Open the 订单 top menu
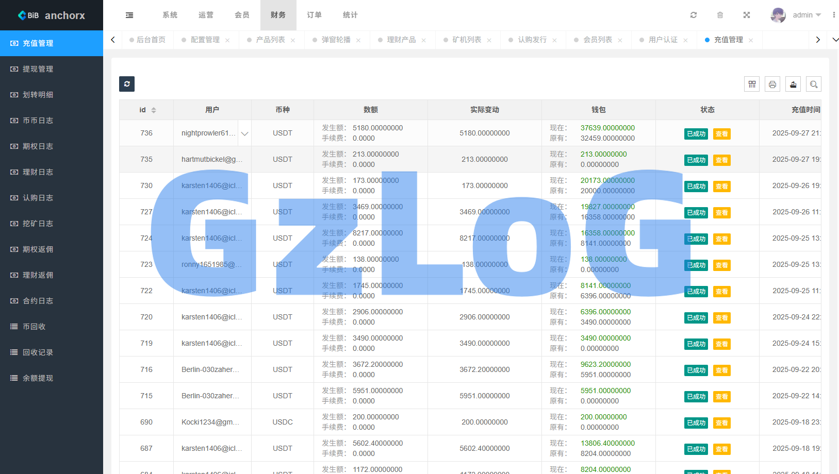Viewport: 839px width, 474px height. point(314,15)
